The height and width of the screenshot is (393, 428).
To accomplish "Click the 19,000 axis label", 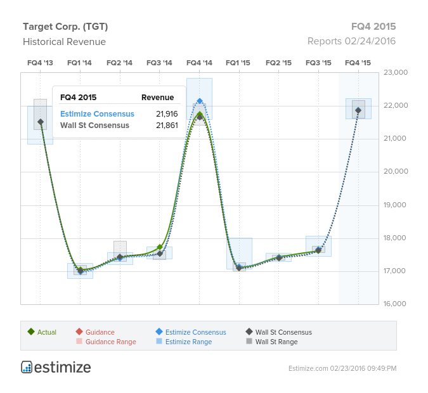I will (394, 205).
